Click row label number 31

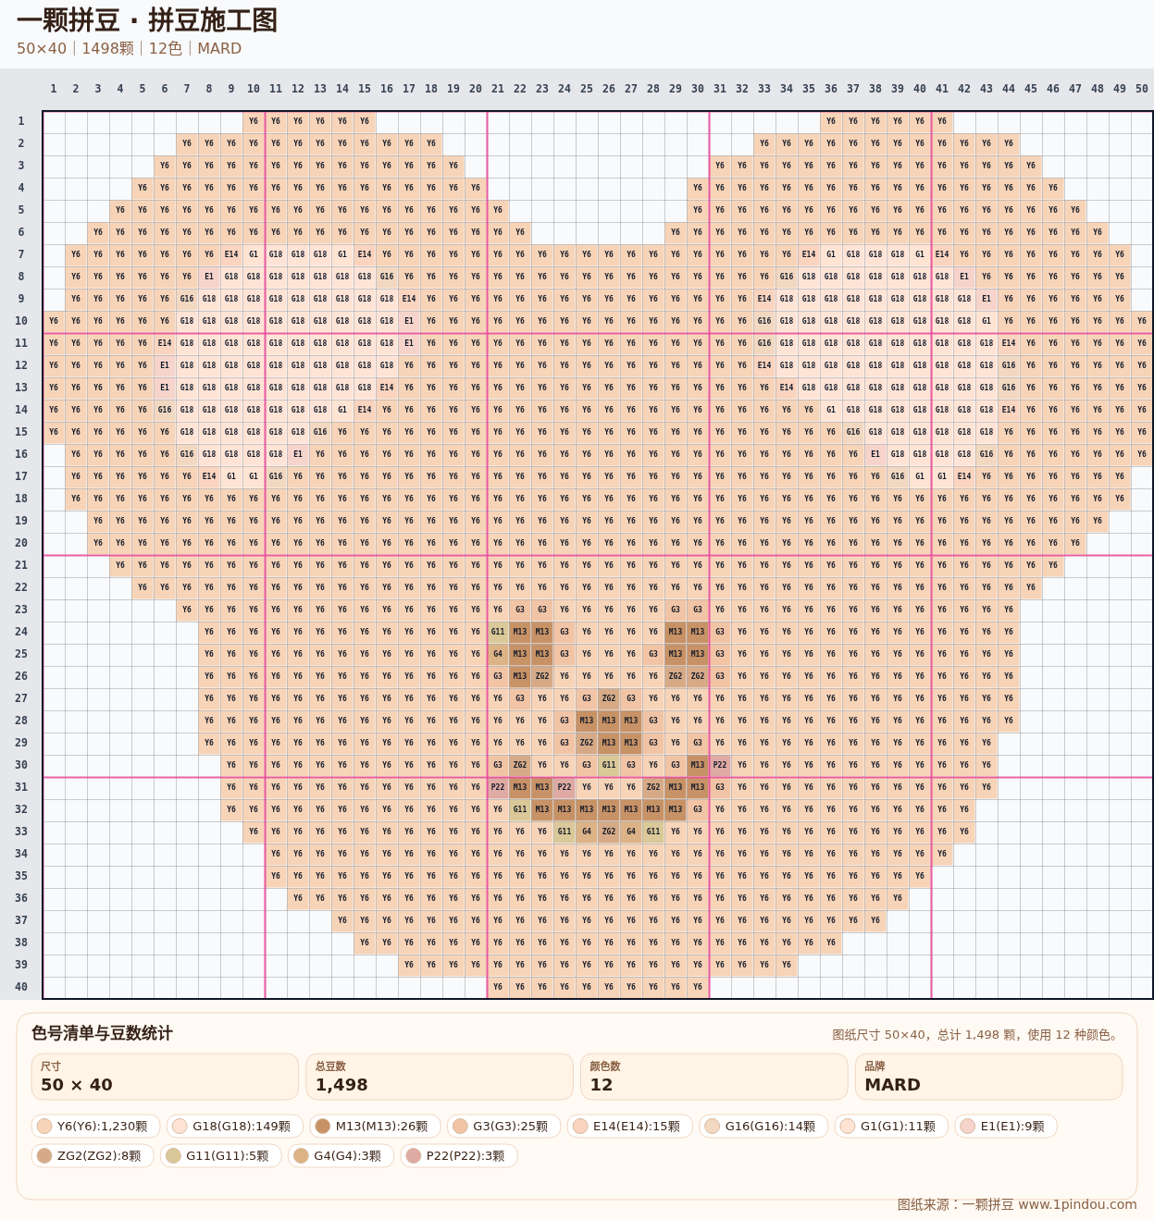(21, 787)
